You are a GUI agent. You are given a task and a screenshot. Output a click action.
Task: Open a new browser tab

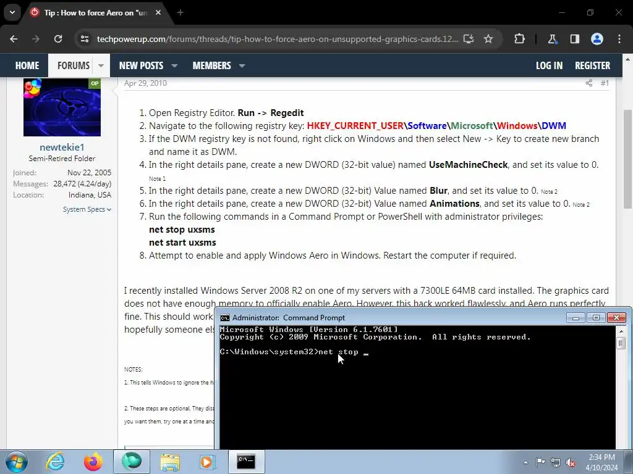pyautogui.click(x=181, y=12)
